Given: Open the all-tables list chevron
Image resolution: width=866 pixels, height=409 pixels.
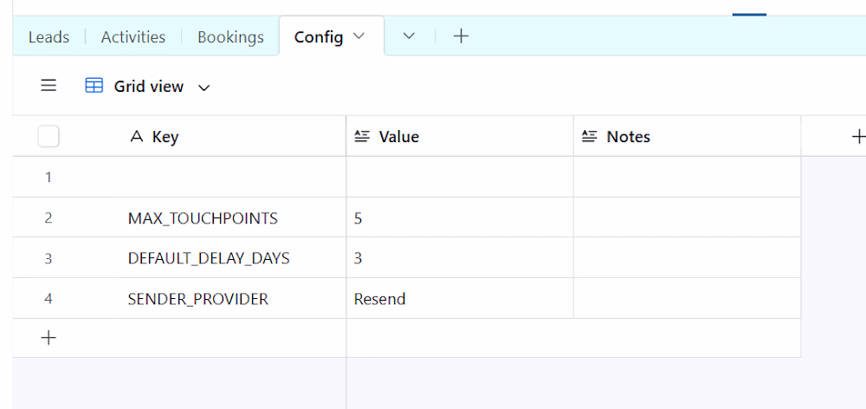Looking at the screenshot, I should coord(410,36).
